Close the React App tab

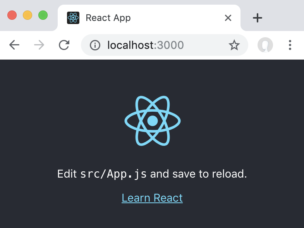[228, 18]
